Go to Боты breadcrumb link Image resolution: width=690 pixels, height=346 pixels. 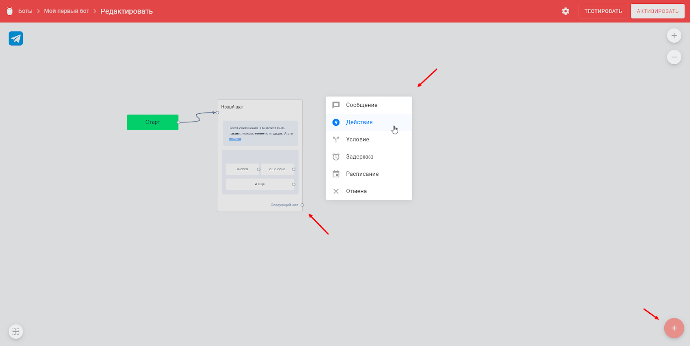click(25, 11)
